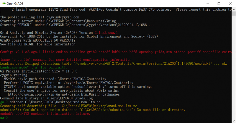Click the 'GrADS comes with ABSOLUTELY NO WARRANTY' line

point(38,40)
